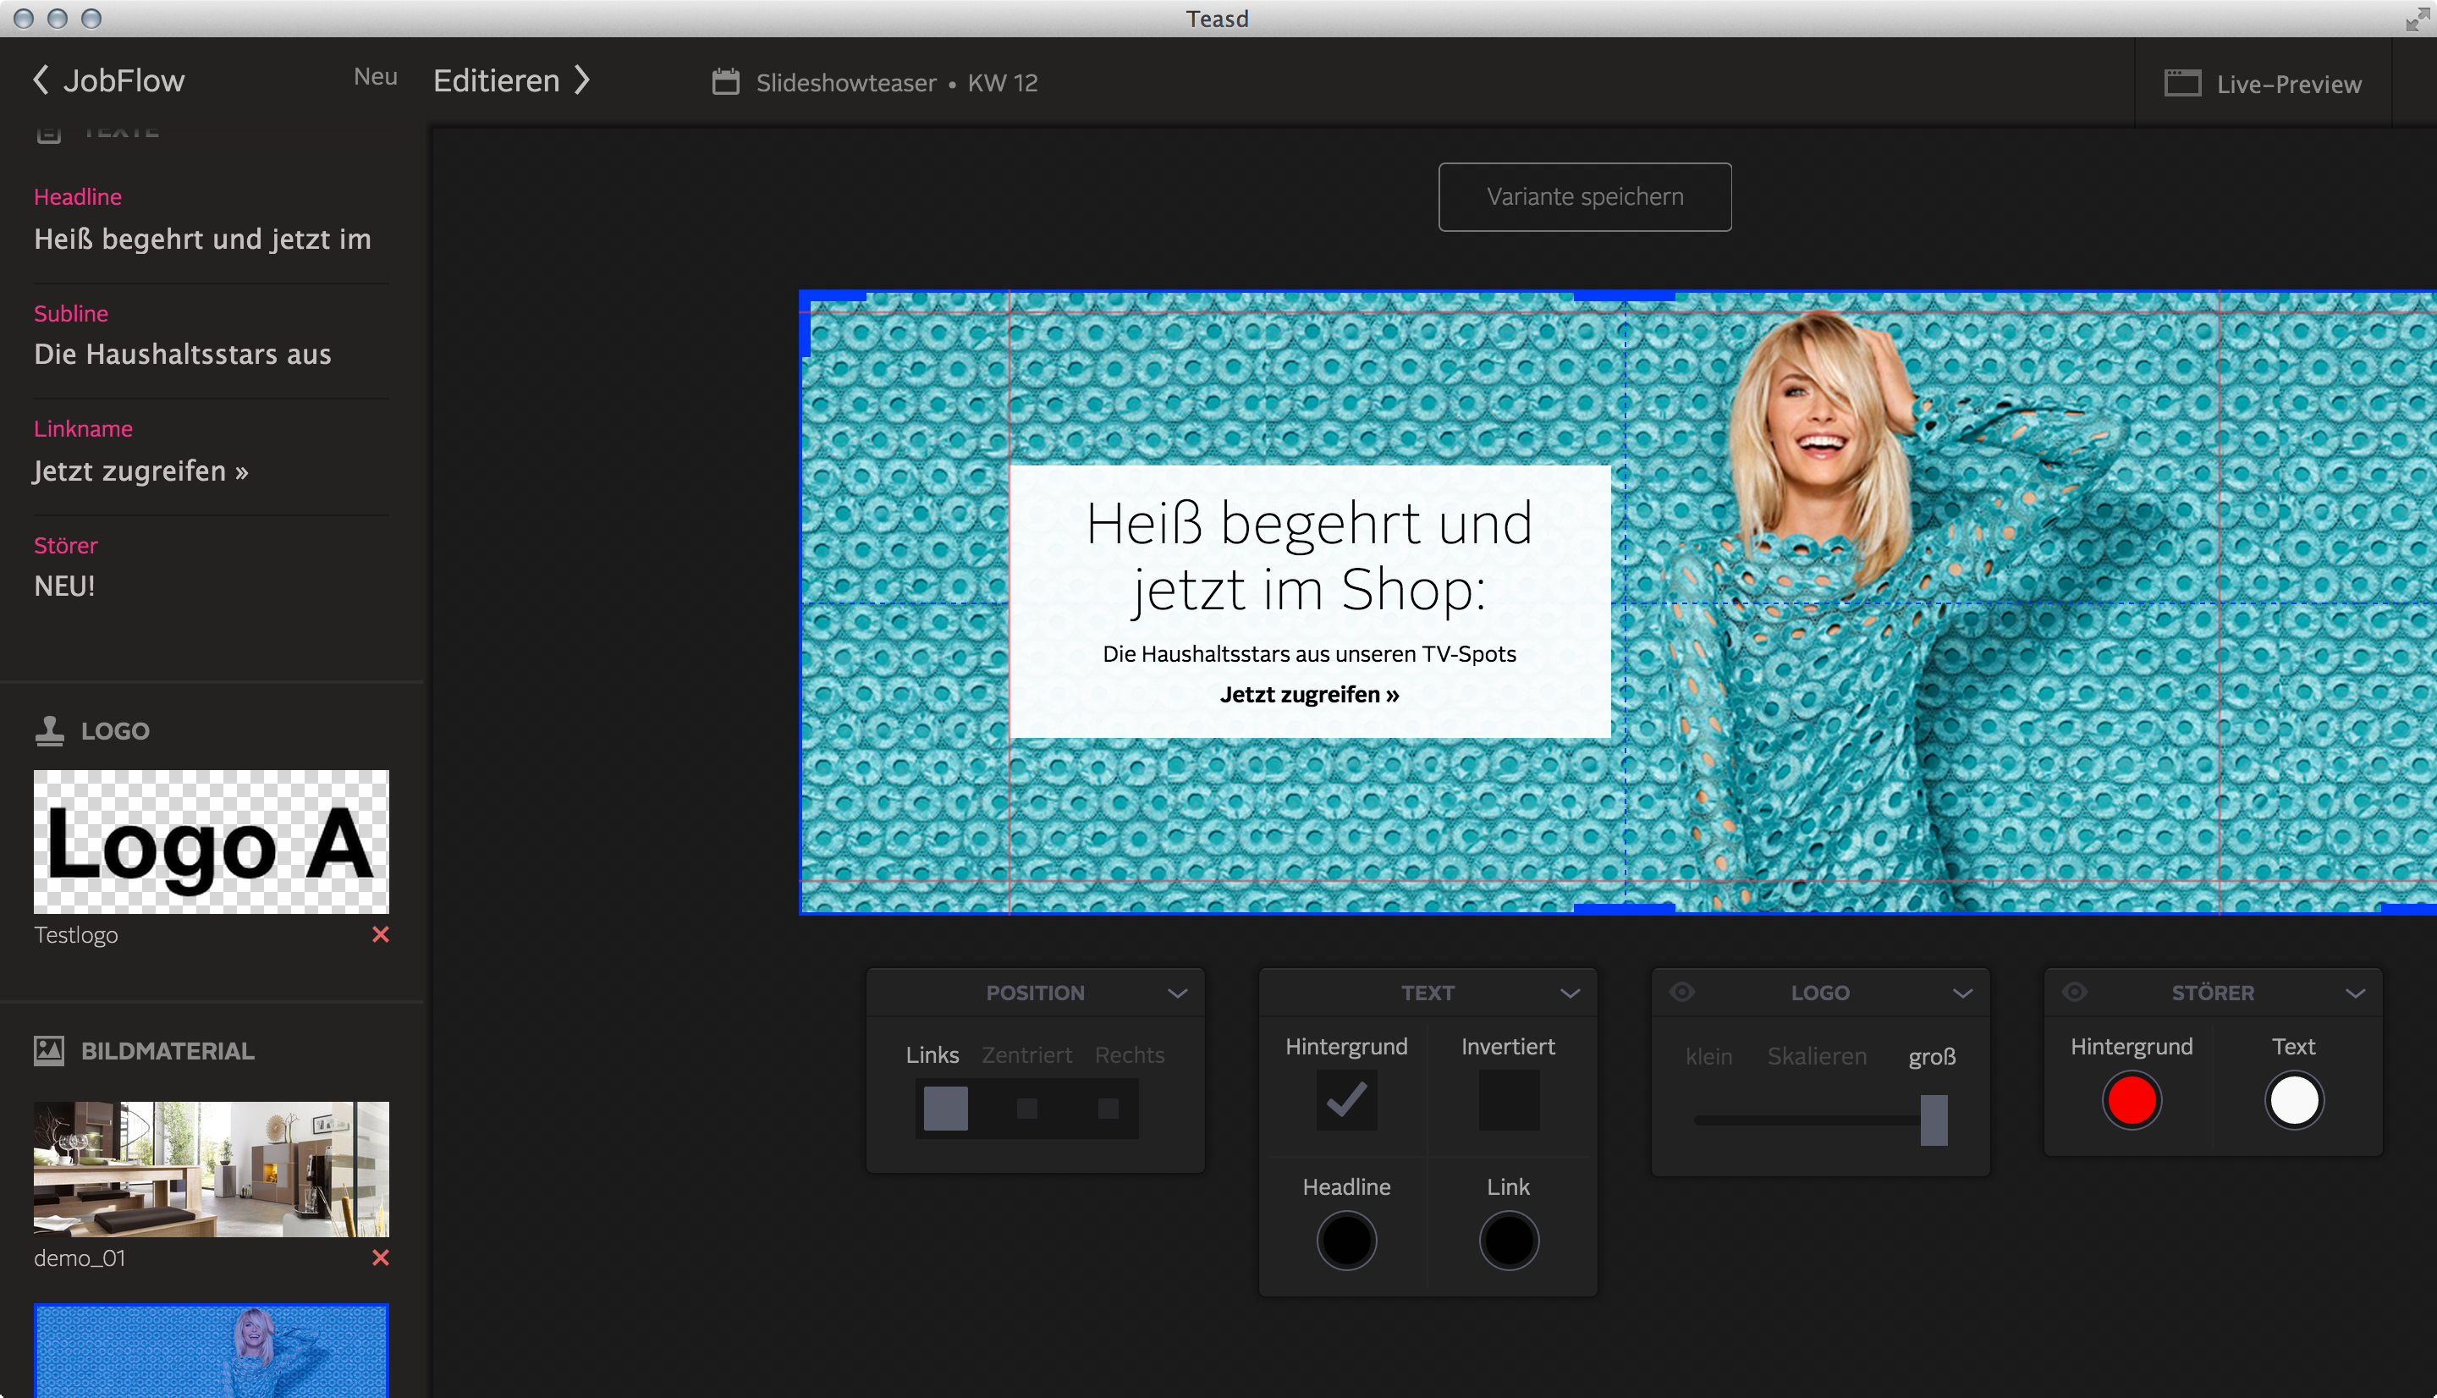Viewport: 2437px width, 1398px height.
Task: Collapse the Position panel chevron
Action: coord(1178,993)
